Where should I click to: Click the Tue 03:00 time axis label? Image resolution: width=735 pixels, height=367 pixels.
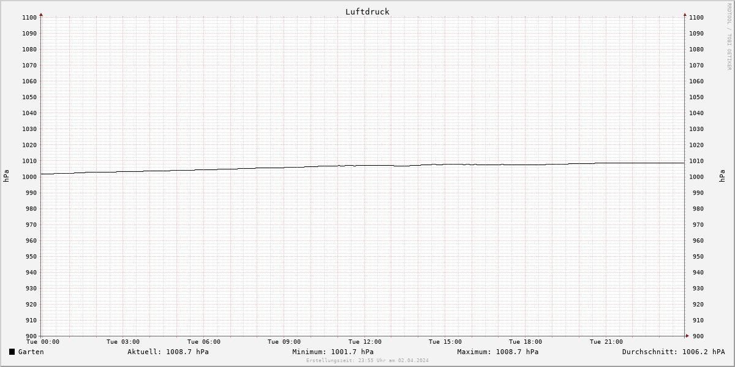[x=123, y=342]
